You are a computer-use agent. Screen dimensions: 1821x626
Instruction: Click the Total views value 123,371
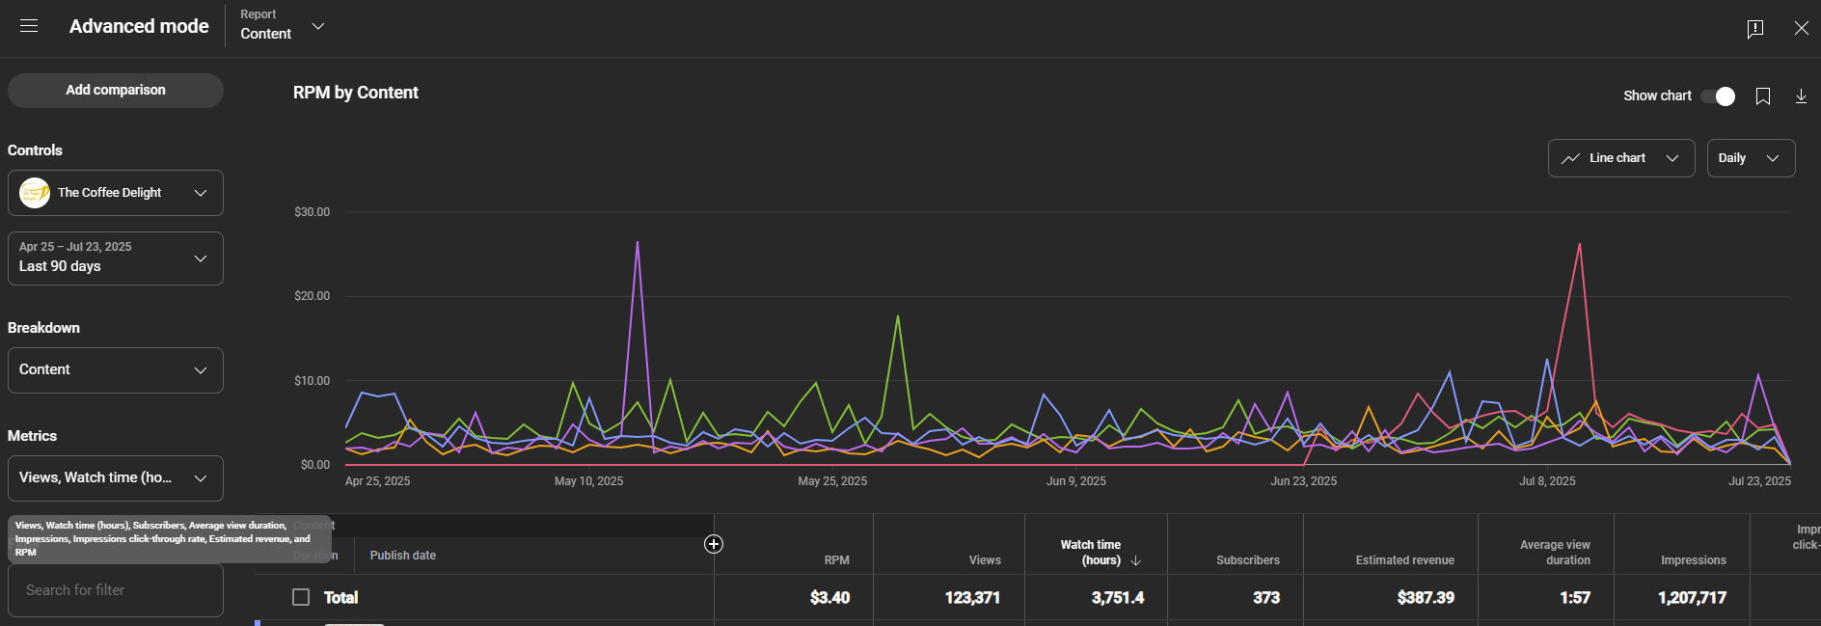coord(972,598)
